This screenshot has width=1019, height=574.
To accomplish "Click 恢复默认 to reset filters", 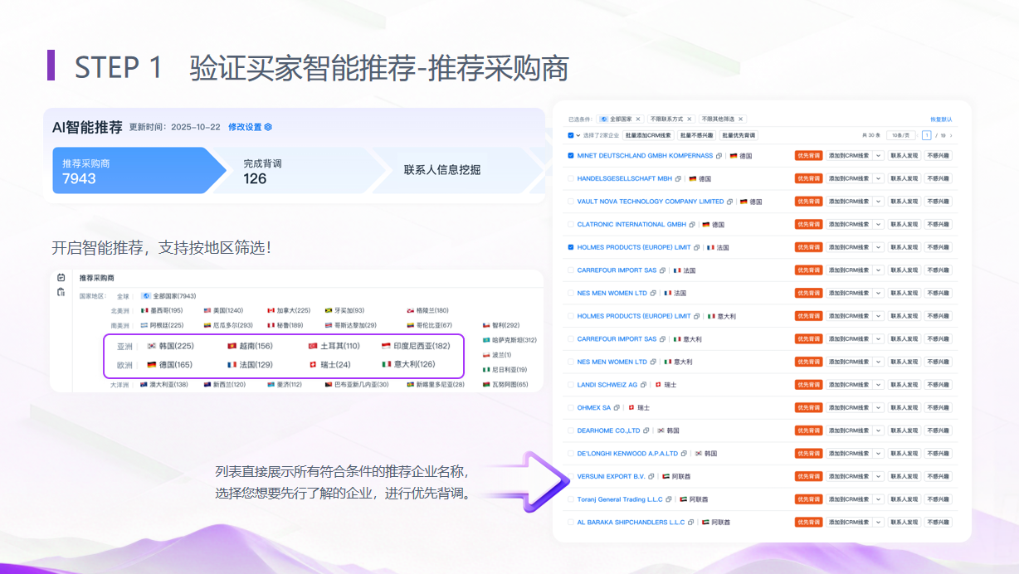I will [x=940, y=119].
